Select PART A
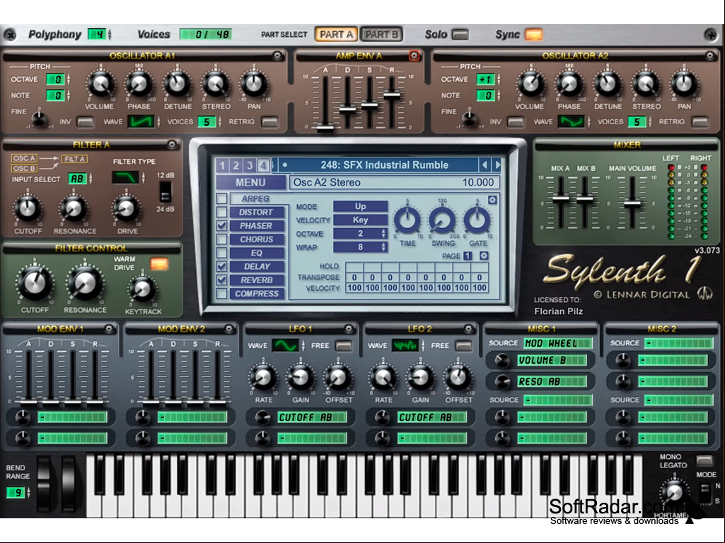The width and height of the screenshot is (725, 543). point(336,34)
